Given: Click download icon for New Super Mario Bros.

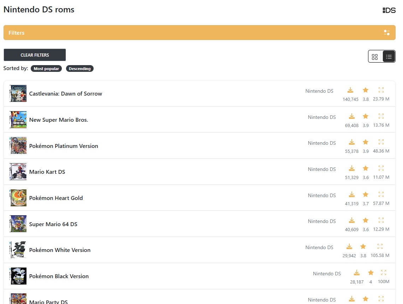Looking at the screenshot, I should (x=351, y=116).
